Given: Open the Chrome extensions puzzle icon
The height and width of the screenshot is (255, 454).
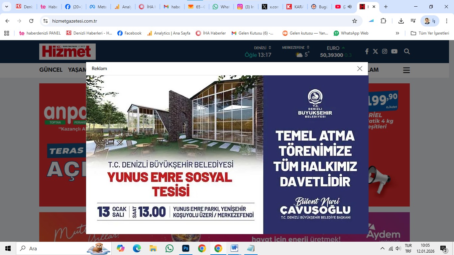Looking at the screenshot, I should 383,21.
